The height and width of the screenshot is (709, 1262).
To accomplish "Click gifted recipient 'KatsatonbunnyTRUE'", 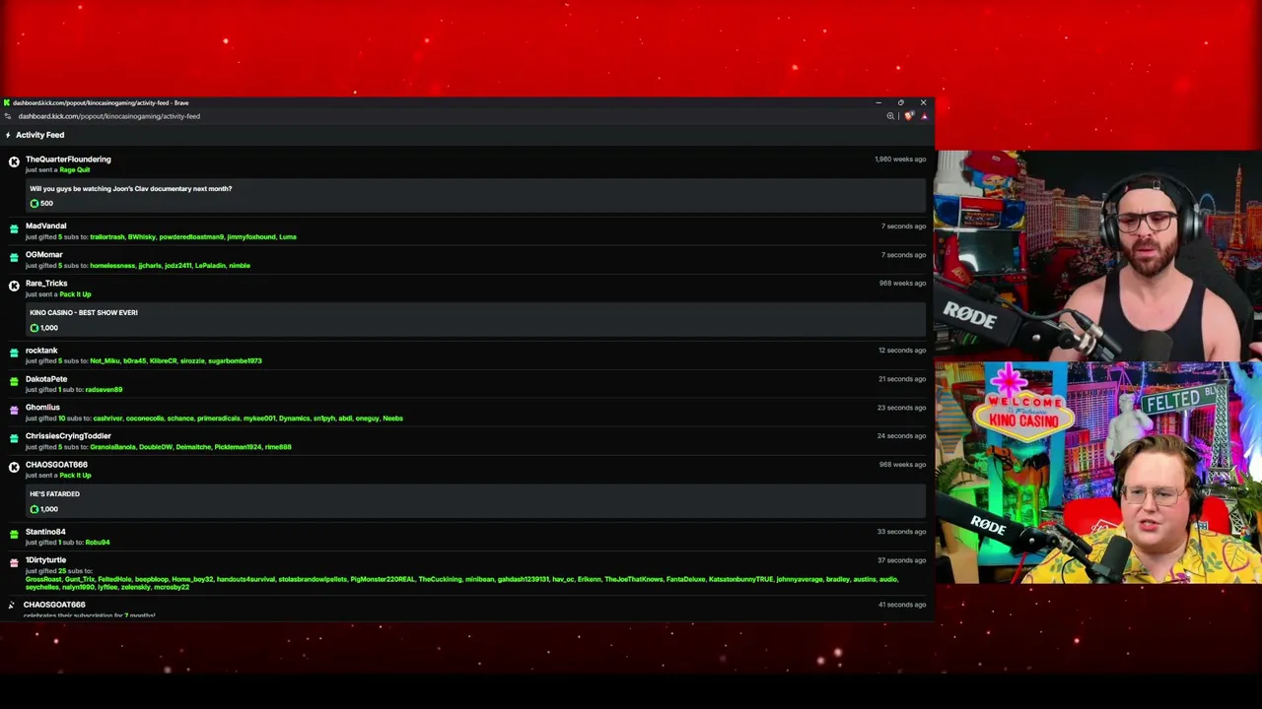I will 740,580.
